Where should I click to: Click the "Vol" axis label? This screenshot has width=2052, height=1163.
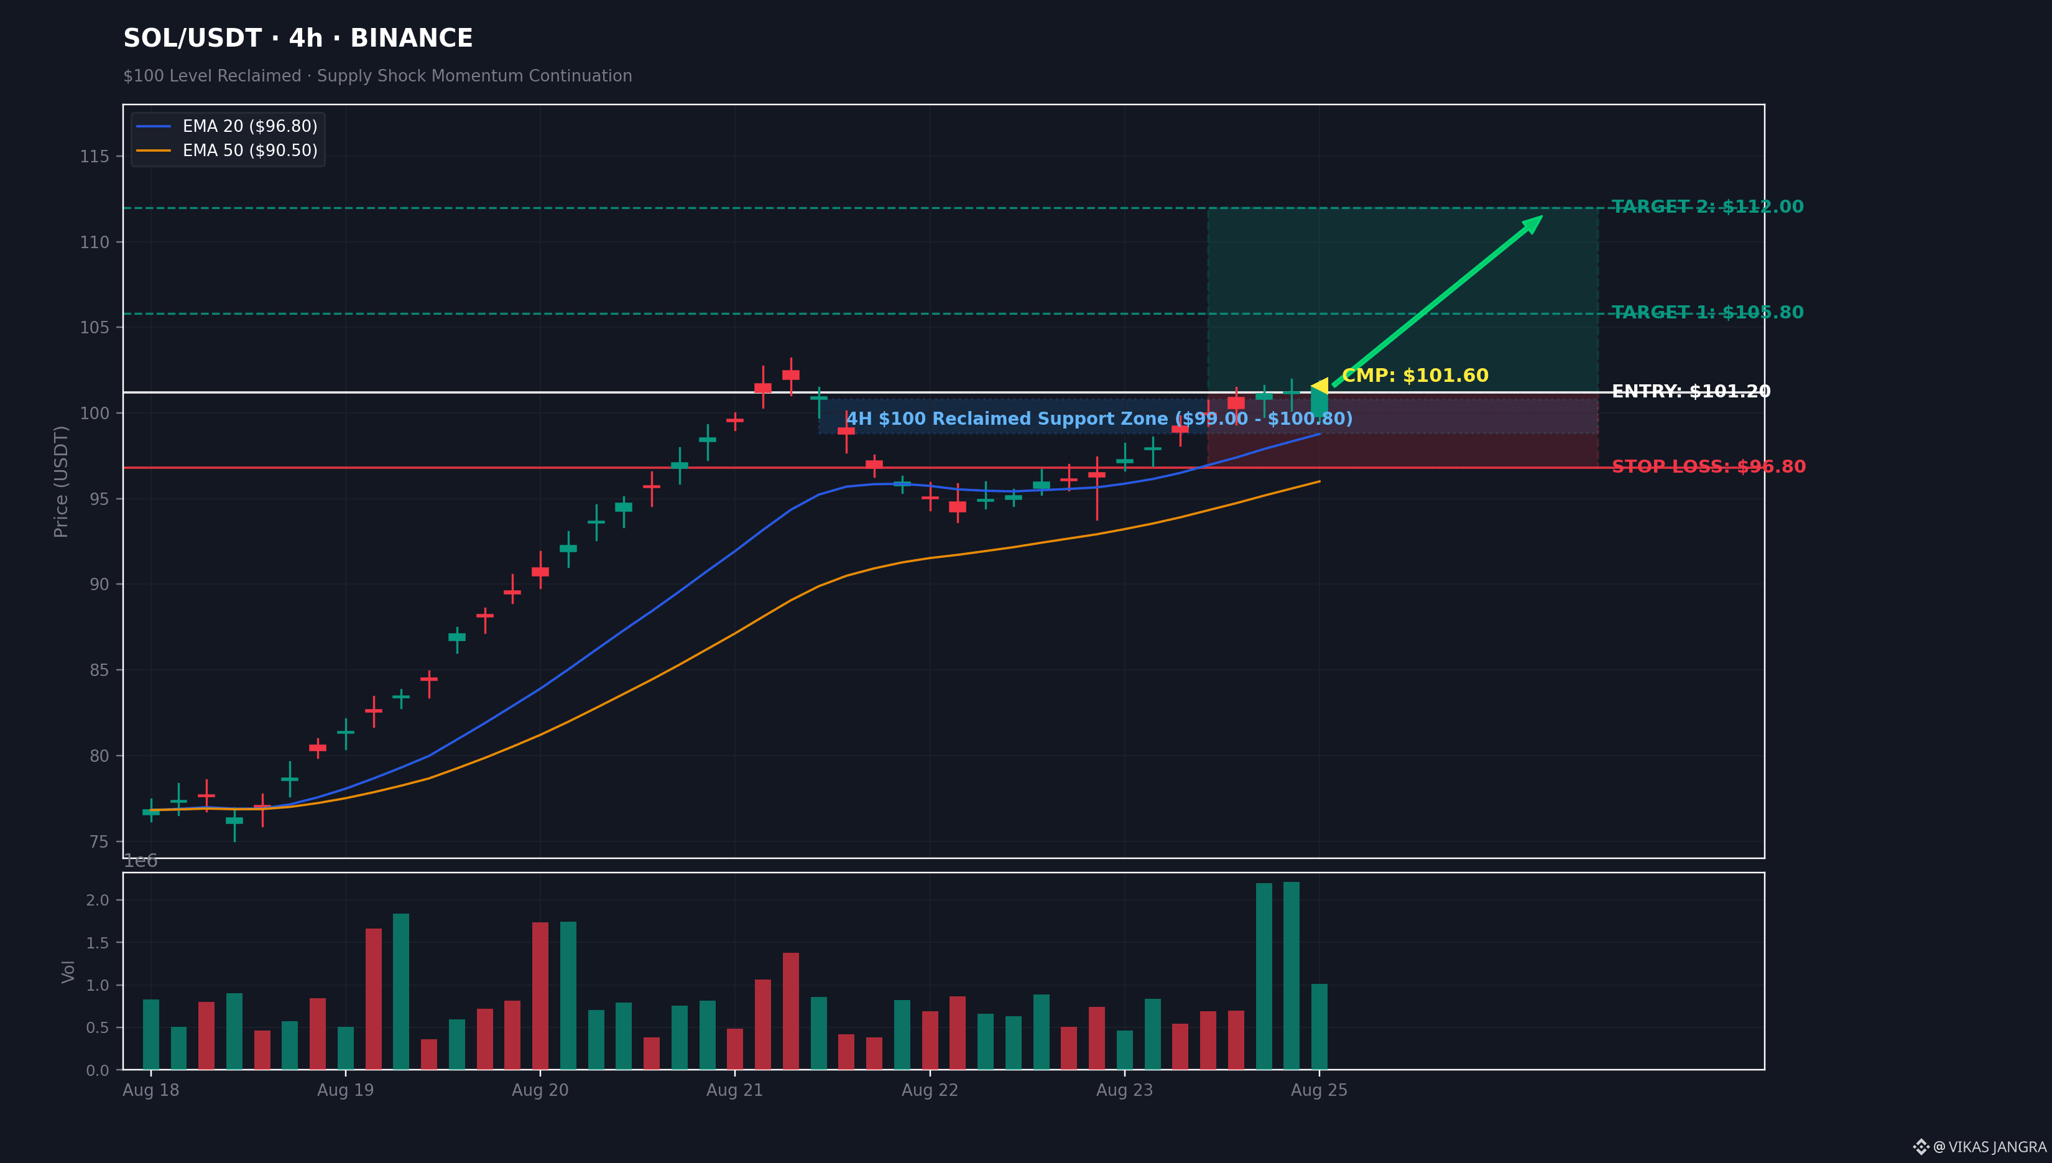[x=68, y=971]
